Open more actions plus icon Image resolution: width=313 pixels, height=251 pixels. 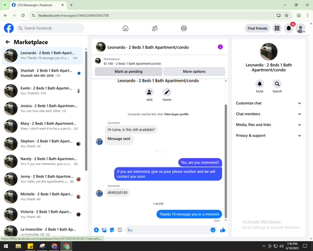(96, 230)
